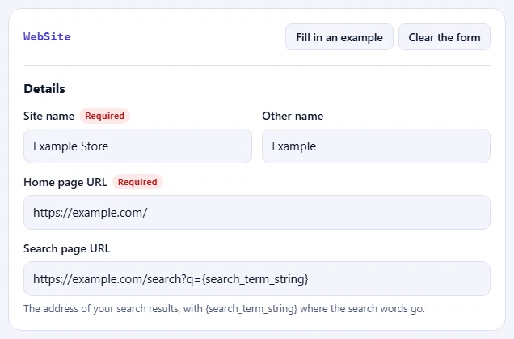Click the Other name label
Image resolution: width=514 pixels, height=339 pixels.
[x=293, y=116]
